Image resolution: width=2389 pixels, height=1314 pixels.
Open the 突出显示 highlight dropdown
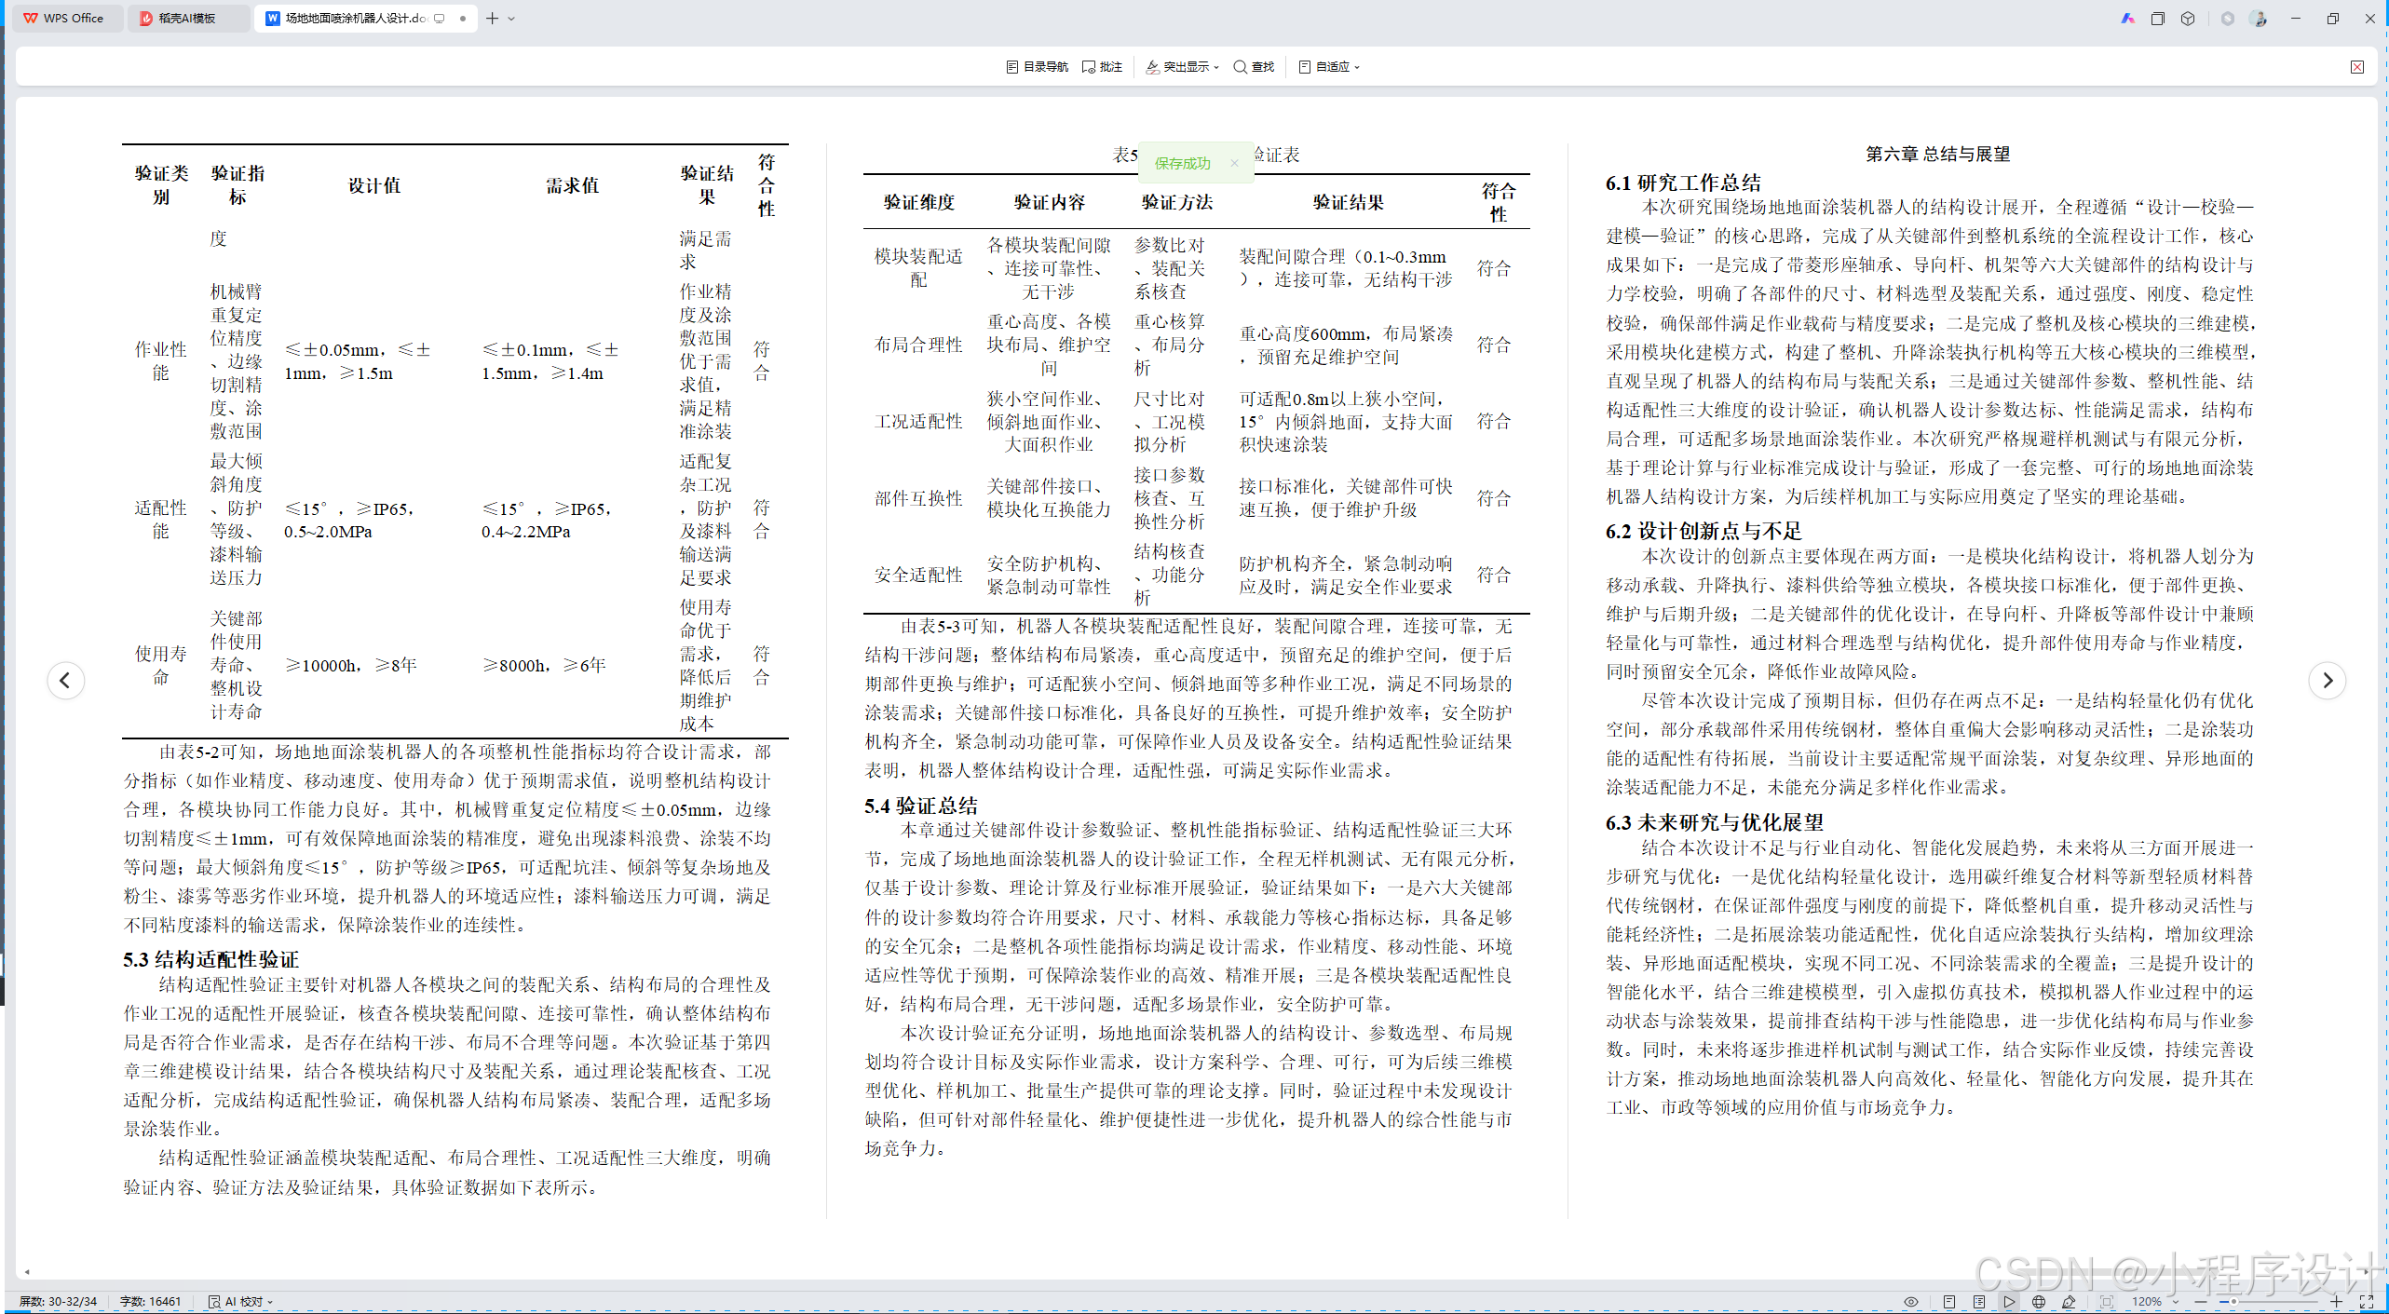click(x=1182, y=67)
